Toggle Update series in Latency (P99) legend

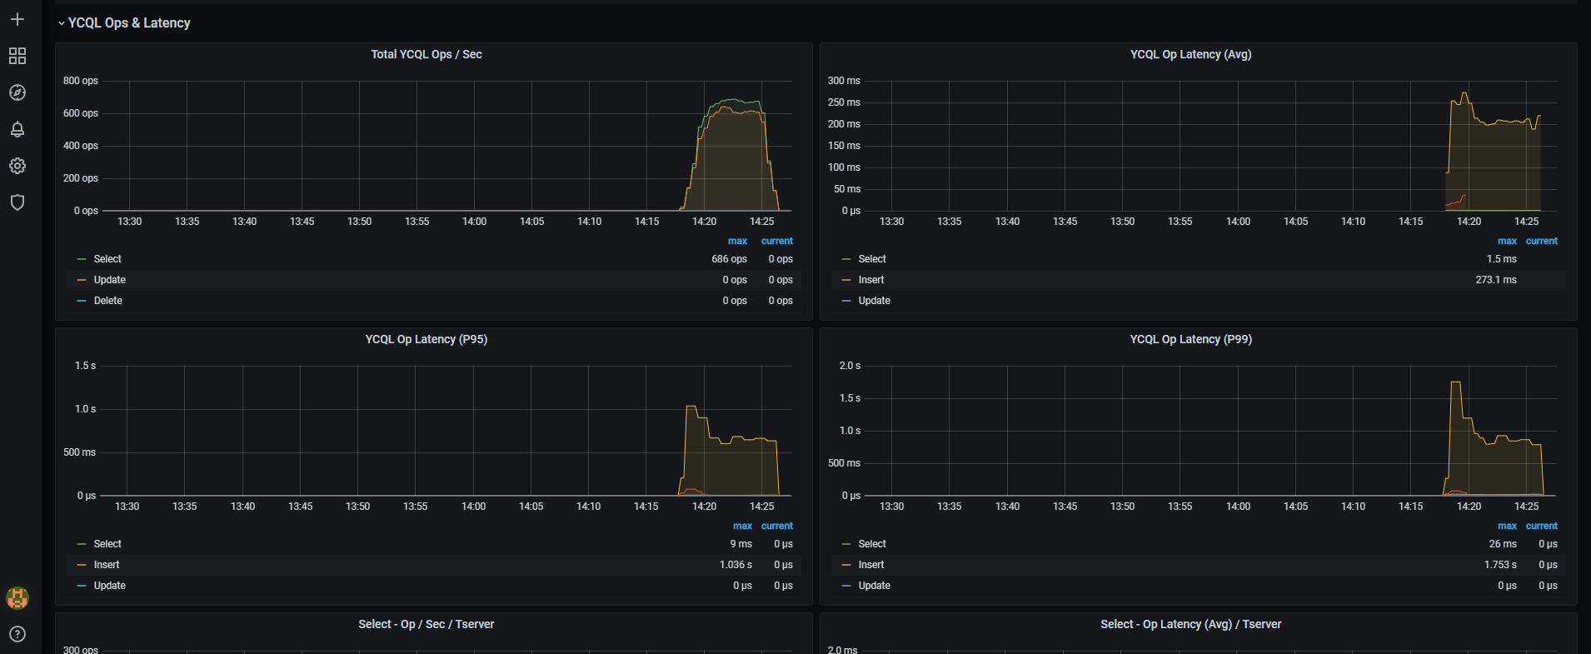tap(875, 586)
